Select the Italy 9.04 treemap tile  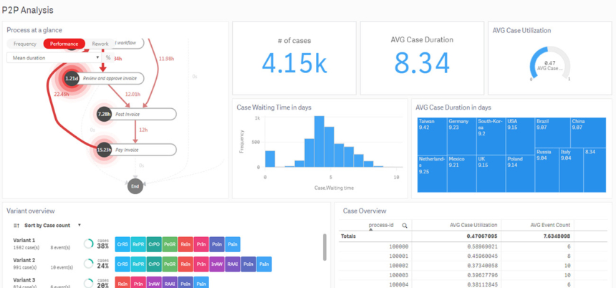[571, 170]
